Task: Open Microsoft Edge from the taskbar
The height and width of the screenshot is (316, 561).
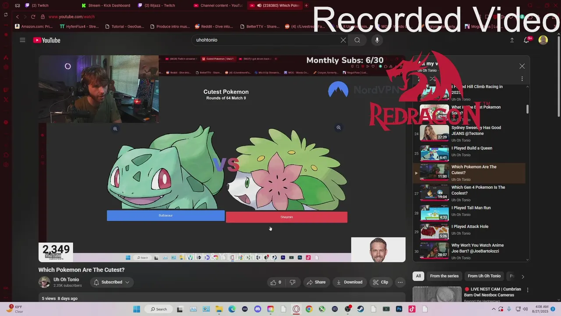Action: coord(232,309)
